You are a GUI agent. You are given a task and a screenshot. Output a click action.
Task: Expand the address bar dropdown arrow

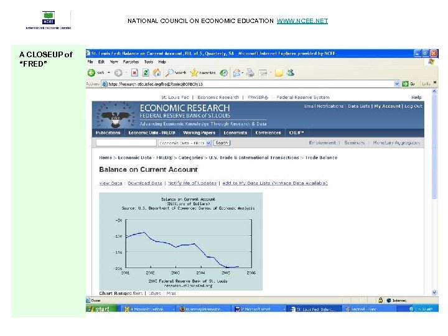click(397, 84)
